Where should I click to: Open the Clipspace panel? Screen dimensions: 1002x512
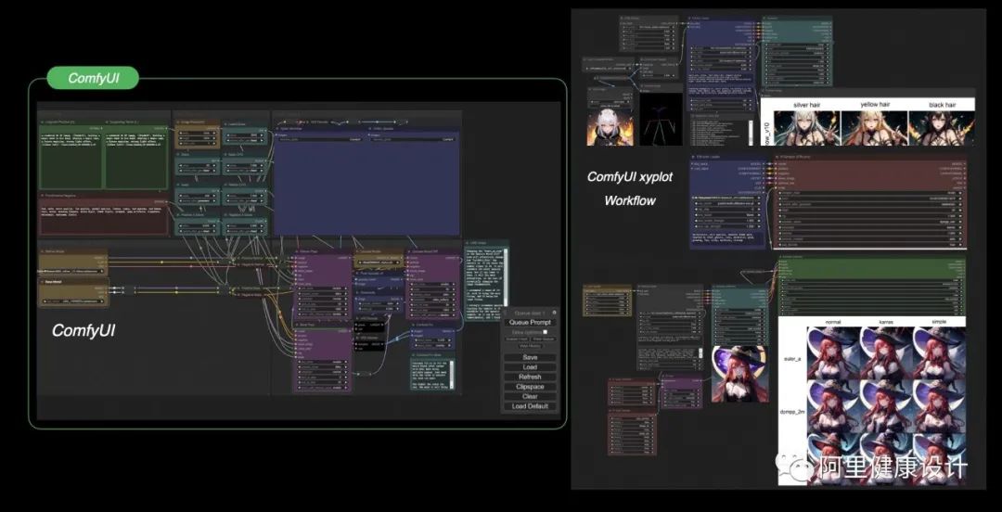pyautogui.click(x=530, y=387)
